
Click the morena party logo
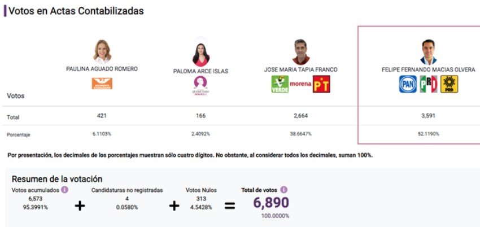300,84
